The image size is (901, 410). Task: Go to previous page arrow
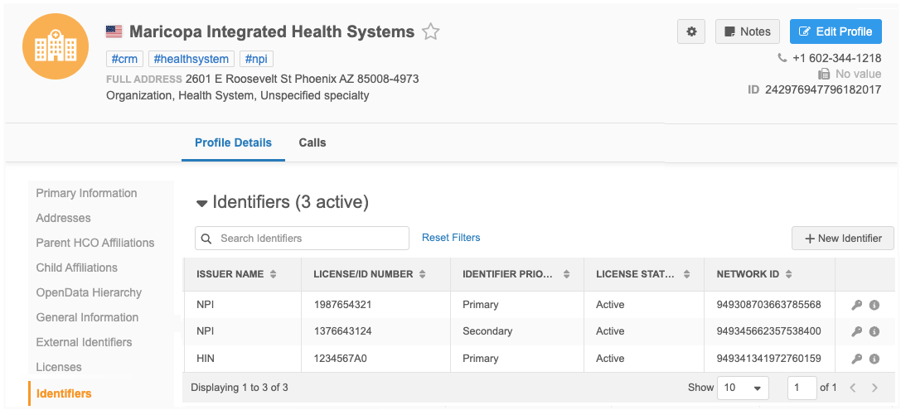(853, 388)
